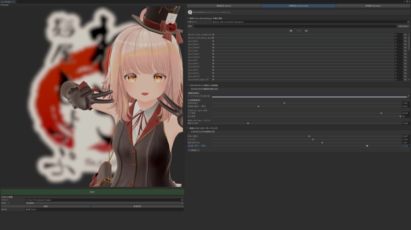The image size is (411, 230).
Task: Go to previous blendshape page arrow
Action: pyautogui.click(x=291, y=30)
